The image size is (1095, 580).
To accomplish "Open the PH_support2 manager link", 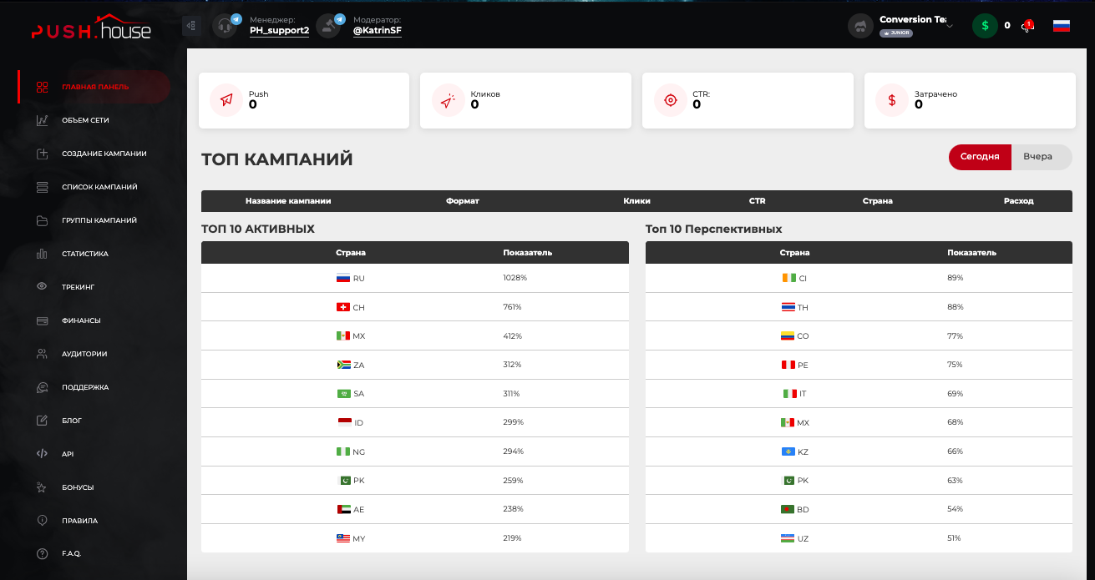I will coord(279,31).
